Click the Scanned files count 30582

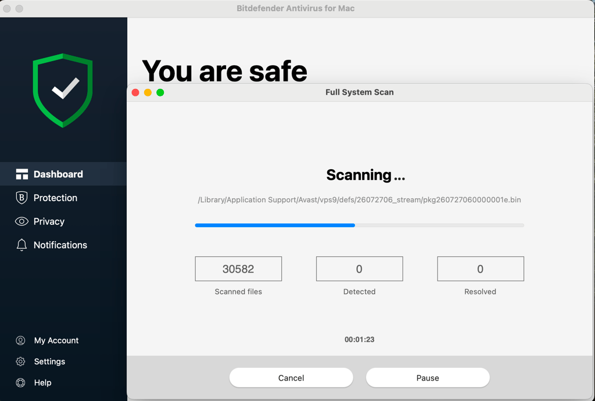238,269
